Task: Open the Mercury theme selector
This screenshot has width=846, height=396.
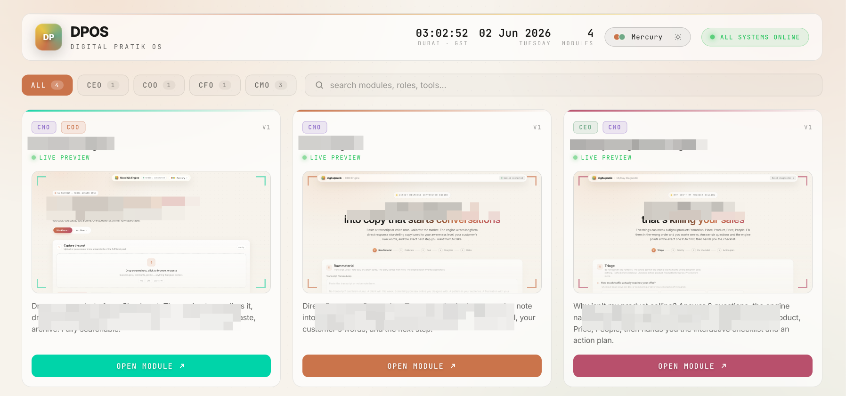Action: [648, 37]
